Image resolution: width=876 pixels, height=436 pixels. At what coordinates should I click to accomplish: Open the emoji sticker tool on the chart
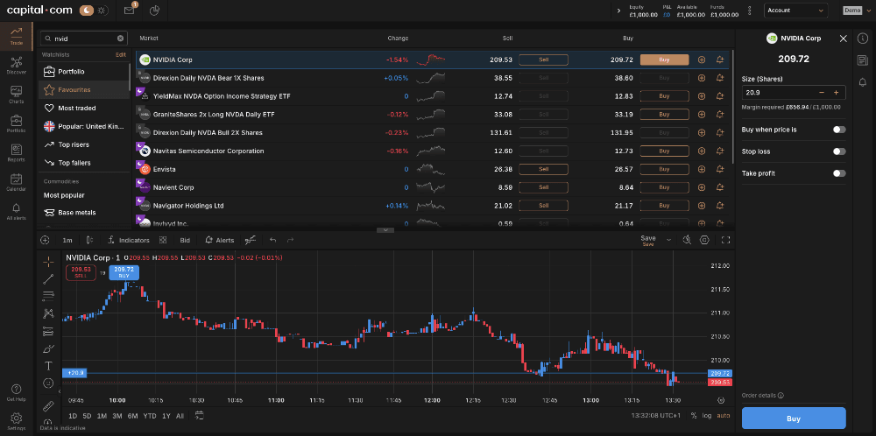click(48, 383)
